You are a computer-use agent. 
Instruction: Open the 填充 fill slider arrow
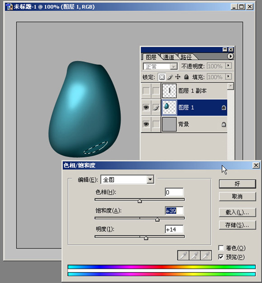pyautogui.click(x=229, y=77)
